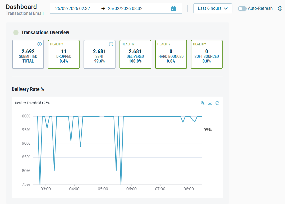285x204 pixels.
Task: Enable the Auto-Refresh toggle
Action: coord(242,8)
